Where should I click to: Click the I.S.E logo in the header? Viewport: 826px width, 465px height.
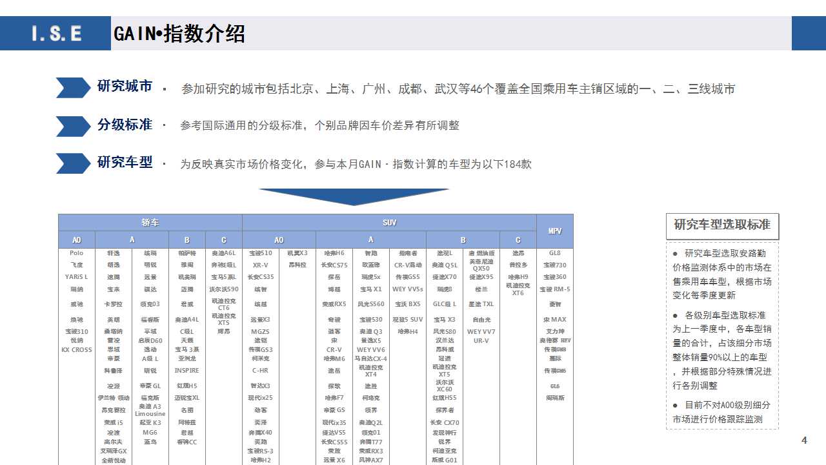tap(57, 34)
